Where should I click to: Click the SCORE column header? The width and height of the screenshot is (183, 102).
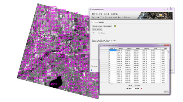pyautogui.click(x=156, y=48)
